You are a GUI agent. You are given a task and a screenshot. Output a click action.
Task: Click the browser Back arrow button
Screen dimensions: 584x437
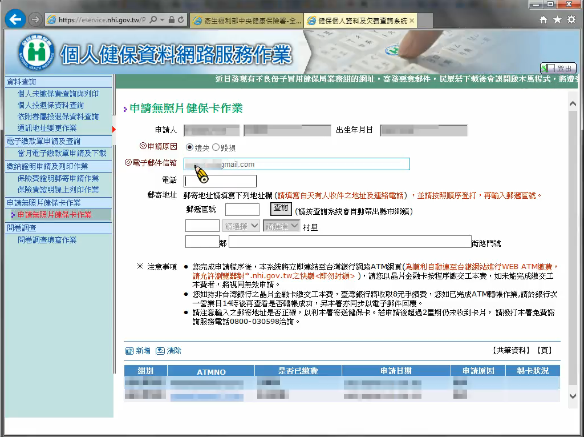tap(15, 20)
